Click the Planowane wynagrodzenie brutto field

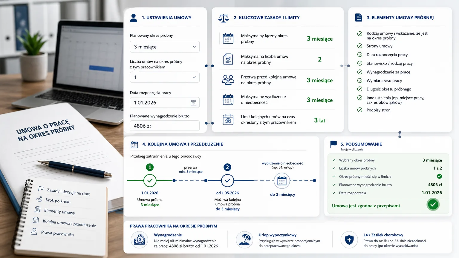point(165,126)
